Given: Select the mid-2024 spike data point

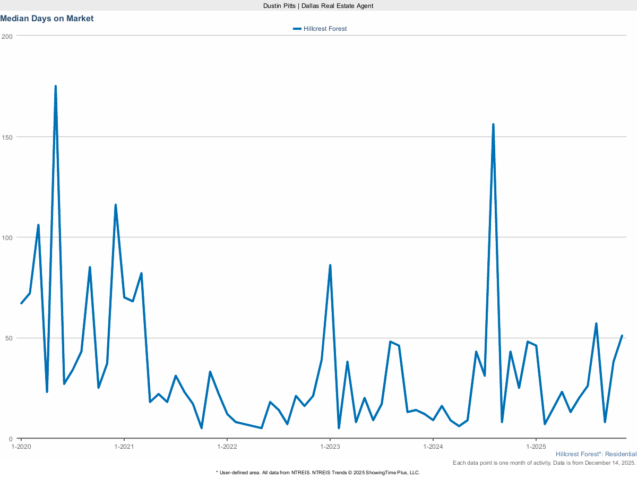Looking at the screenshot, I should pyautogui.click(x=494, y=124).
